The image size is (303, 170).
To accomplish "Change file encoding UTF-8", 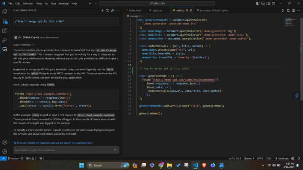I will (x=260, y=158).
